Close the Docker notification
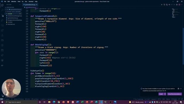Viewport: 184px width, 104px height. pyautogui.click(x=181, y=89)
